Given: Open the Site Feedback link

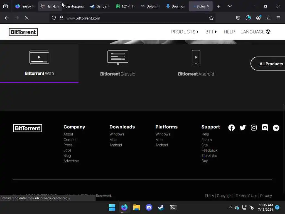Looking at the screenshot, I should click(209, 148).
